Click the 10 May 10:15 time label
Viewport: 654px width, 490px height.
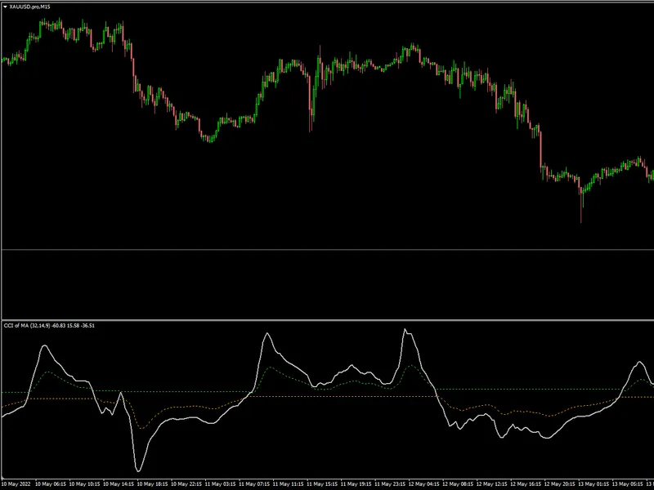(x=85, y=484)
